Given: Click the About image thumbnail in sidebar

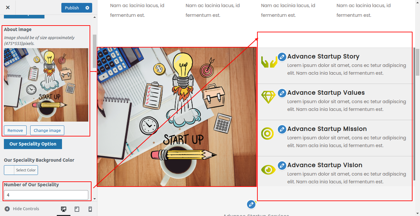Looking at the screenshot, I should pos(46,85).
